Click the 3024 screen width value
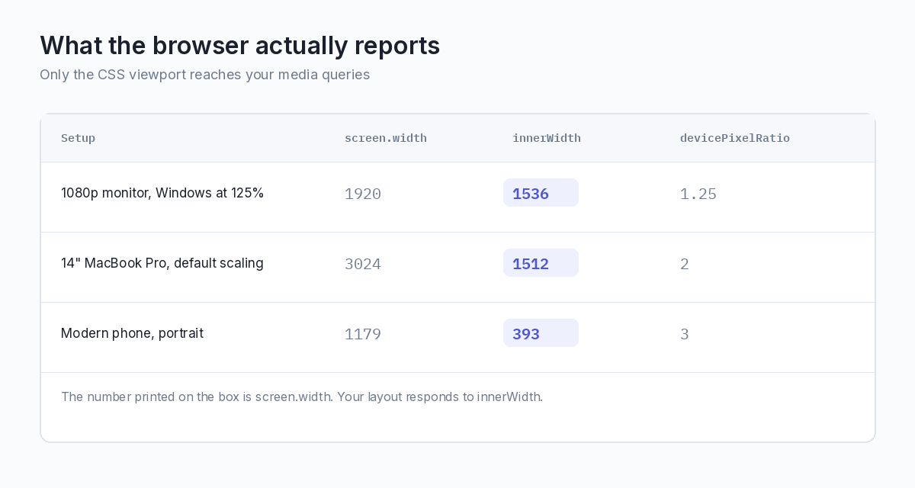This screenshot has width=915, height=488. (x=363, y=264)
